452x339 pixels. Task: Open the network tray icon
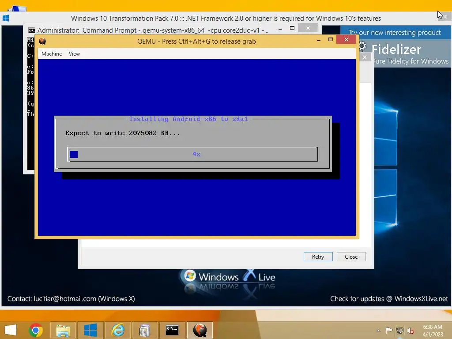click(x=400, y=330)
